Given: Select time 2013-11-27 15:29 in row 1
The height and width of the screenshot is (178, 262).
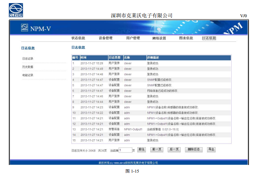Looking at the screenshot, I should coord(92,63).
